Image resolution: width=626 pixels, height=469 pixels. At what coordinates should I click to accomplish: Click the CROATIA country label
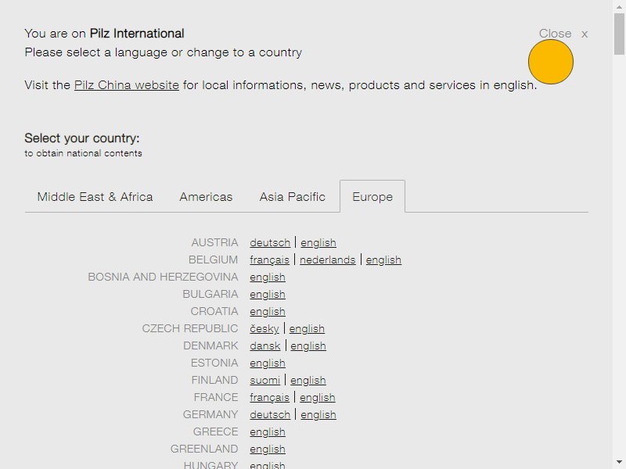click(x=214, y=311)
